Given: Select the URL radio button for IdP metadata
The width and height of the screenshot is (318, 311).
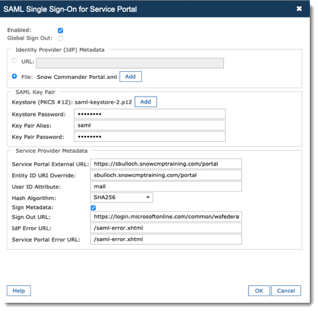Looking at the screenshot, I should [x=14, y=61].
